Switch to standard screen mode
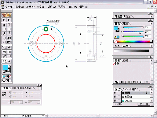The height and width of the screenshot is (118, 157). point(4,80)
